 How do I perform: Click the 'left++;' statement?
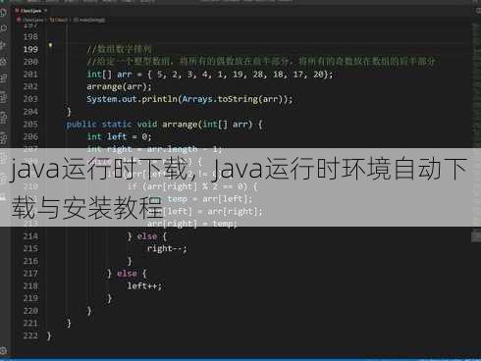144,286
